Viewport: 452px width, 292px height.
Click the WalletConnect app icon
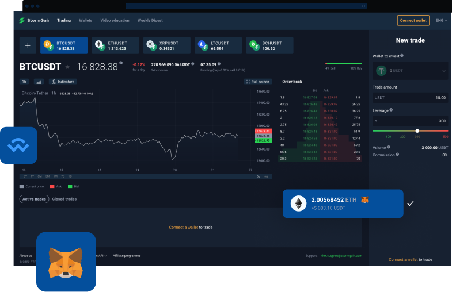pos(18,145)
